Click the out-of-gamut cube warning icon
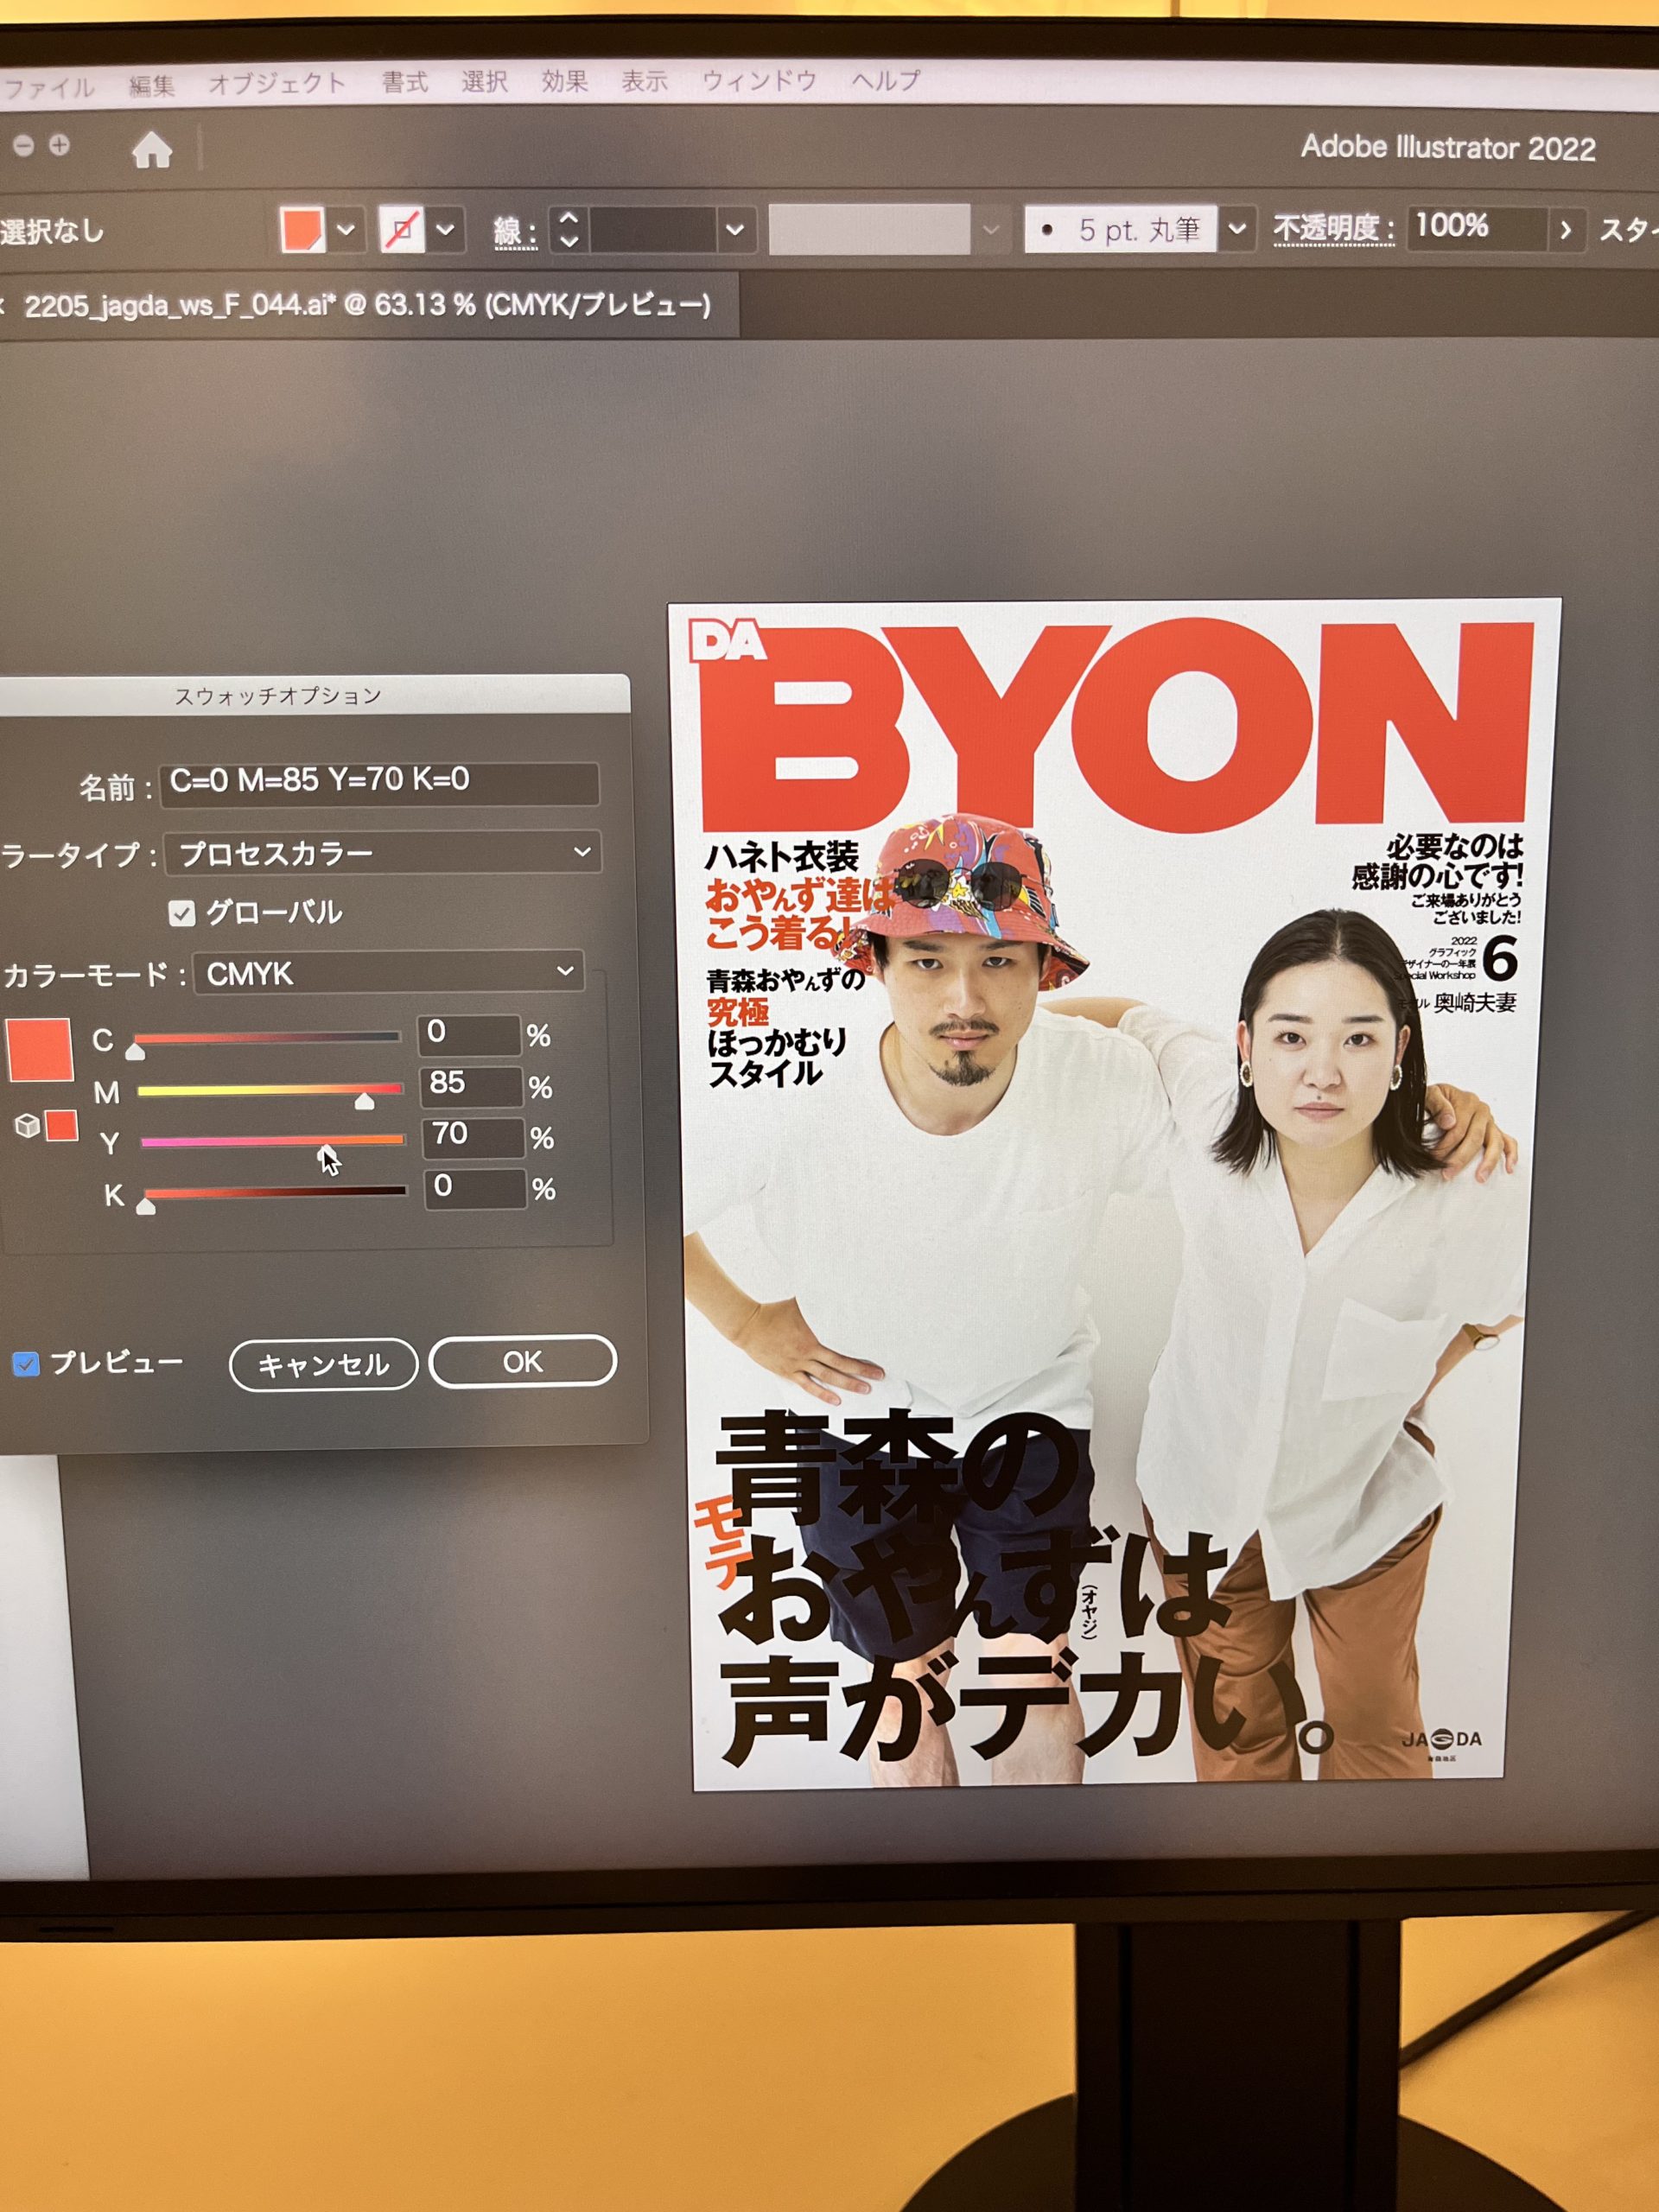 [x=28, y=1126]
